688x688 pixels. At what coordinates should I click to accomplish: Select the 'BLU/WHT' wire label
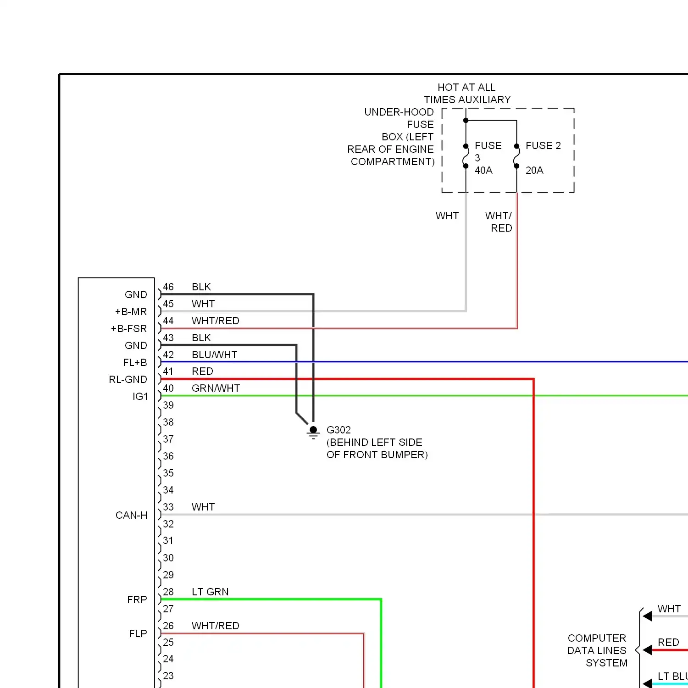(x=215, y=355)
